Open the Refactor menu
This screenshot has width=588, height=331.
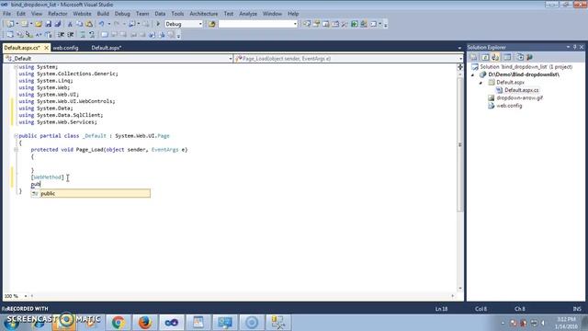coord(57,14)
